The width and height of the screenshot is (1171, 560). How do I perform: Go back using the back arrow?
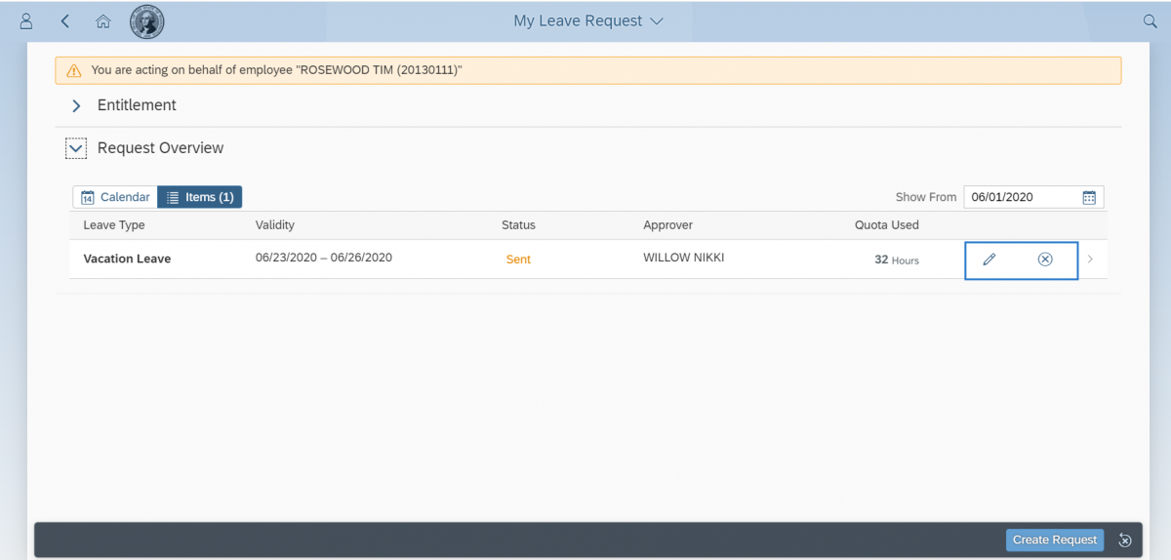[65, 20]
